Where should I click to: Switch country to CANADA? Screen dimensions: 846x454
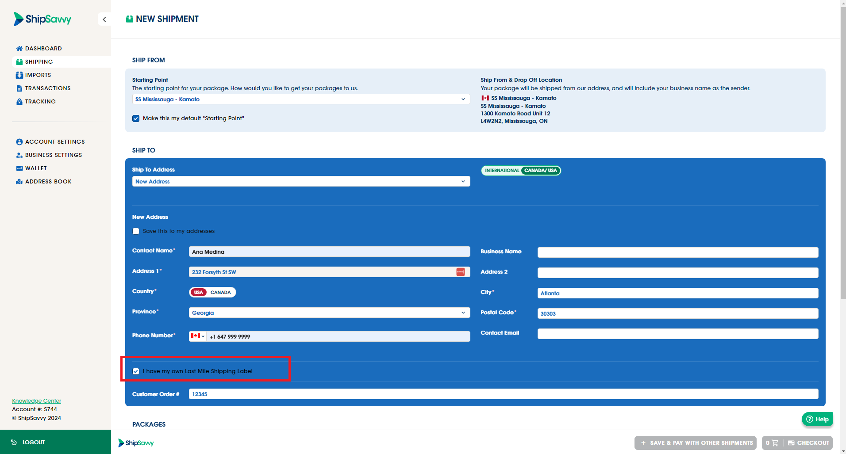pyautogui.click(x=221, y=292)
